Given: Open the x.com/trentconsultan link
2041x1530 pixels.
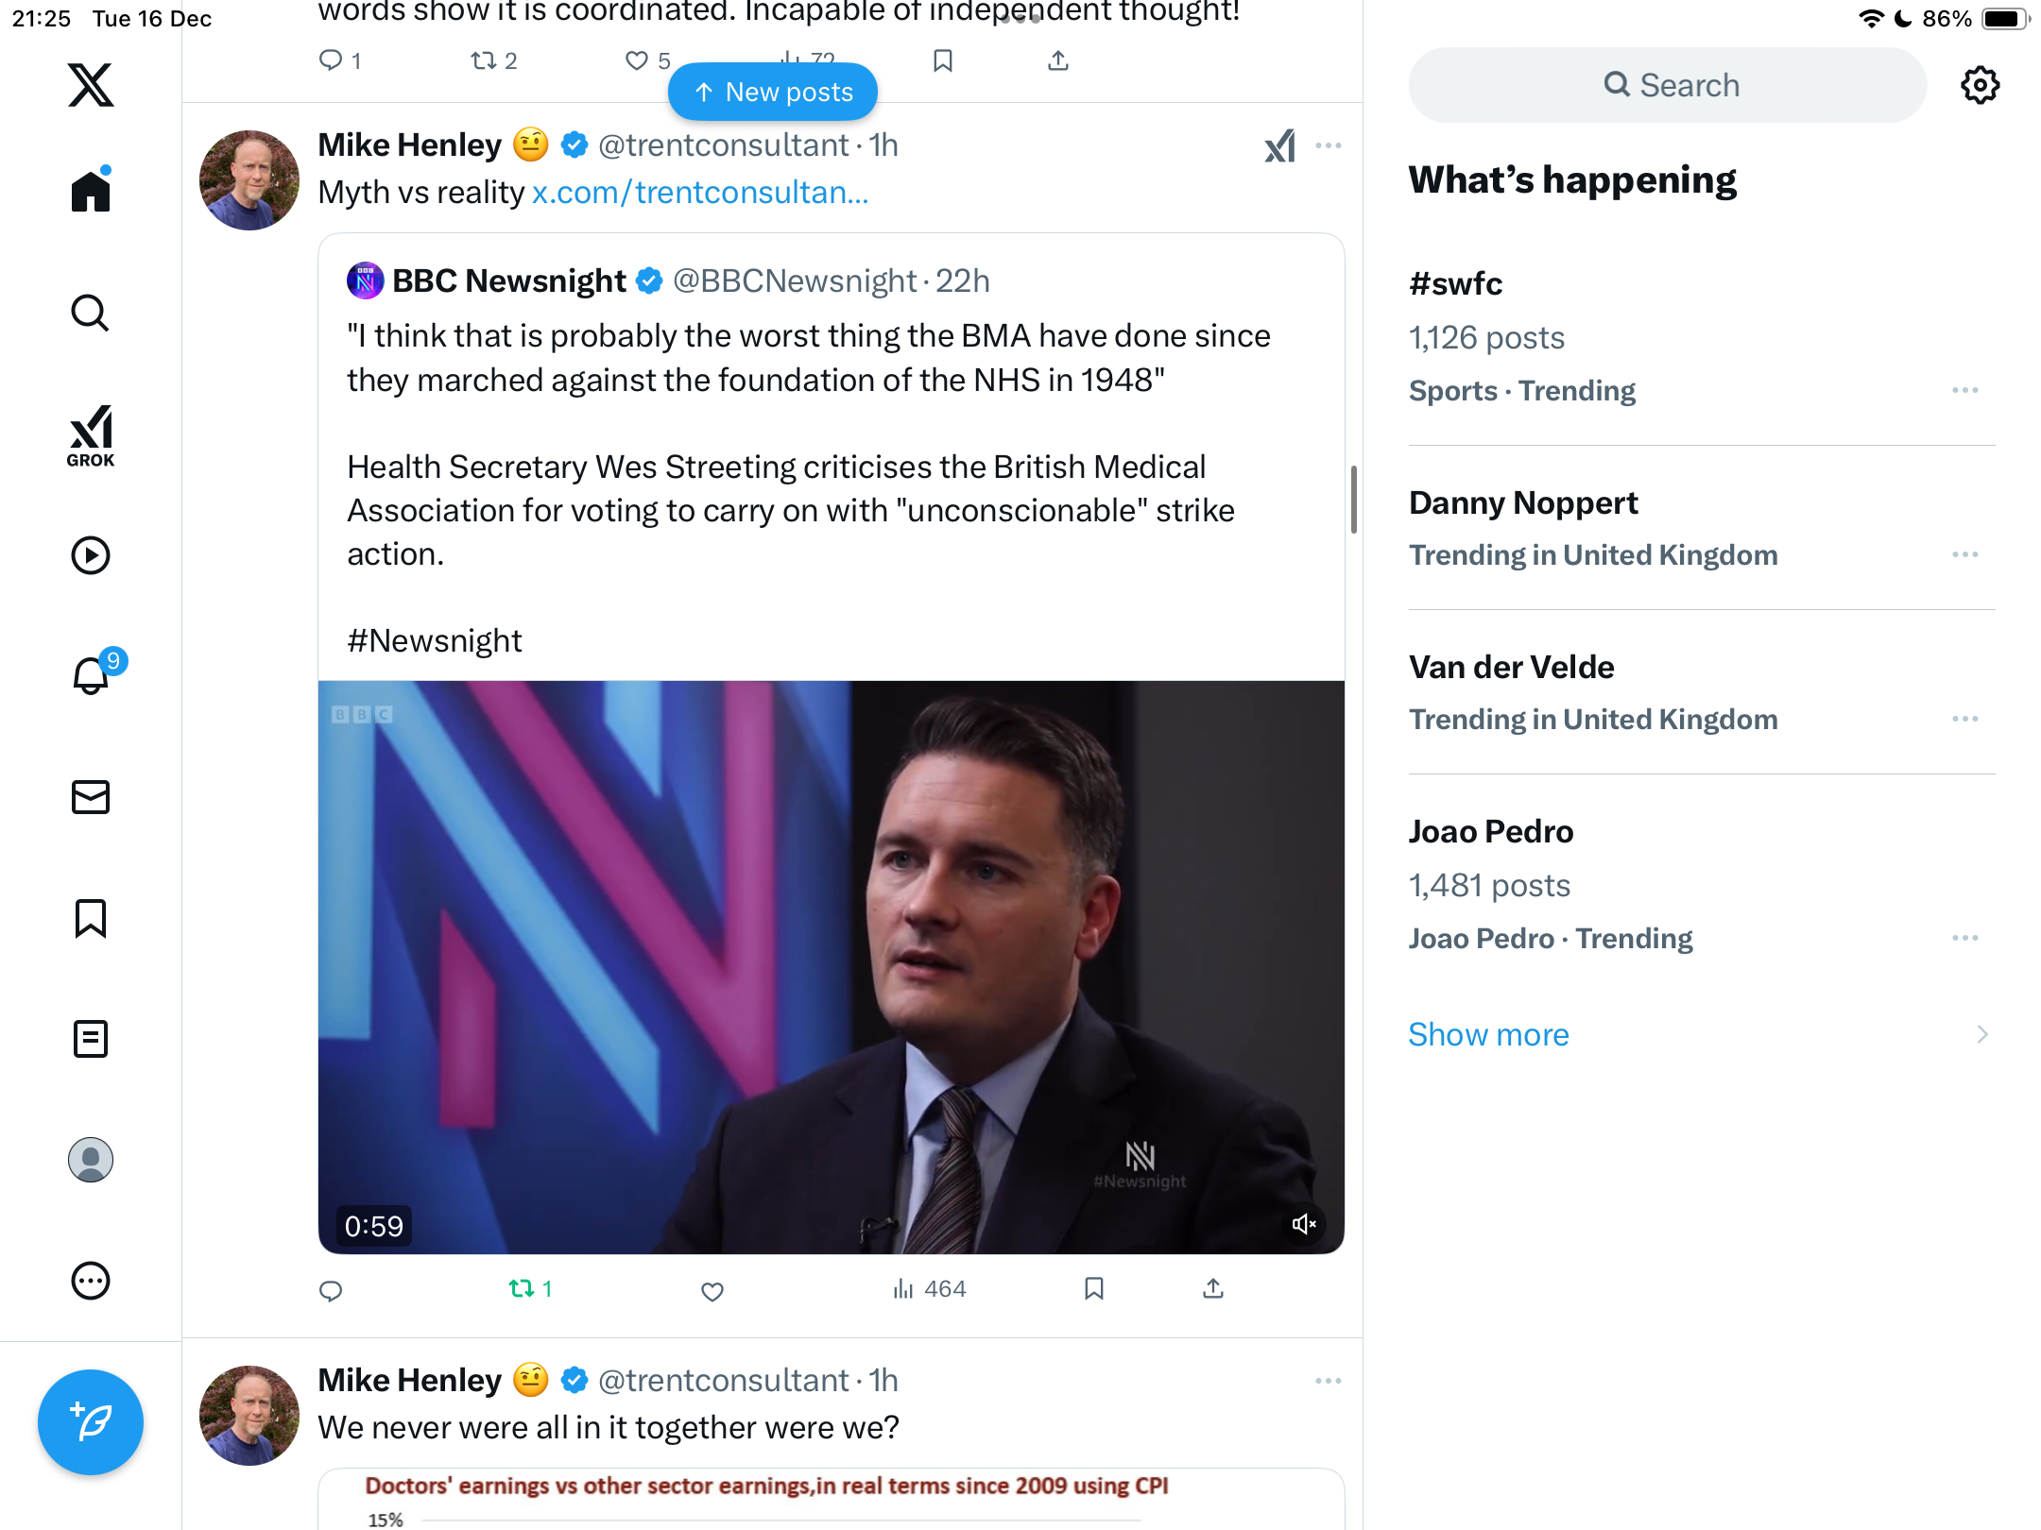Looking at the screenshot, I should click(699, 193).
